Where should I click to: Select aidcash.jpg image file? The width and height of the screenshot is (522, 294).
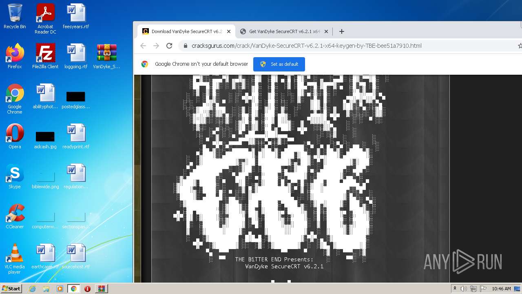pyautogui.click(x=45, y=140)
